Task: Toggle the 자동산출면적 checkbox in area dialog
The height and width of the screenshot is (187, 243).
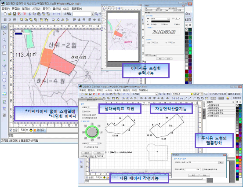Action: [203, 169]
